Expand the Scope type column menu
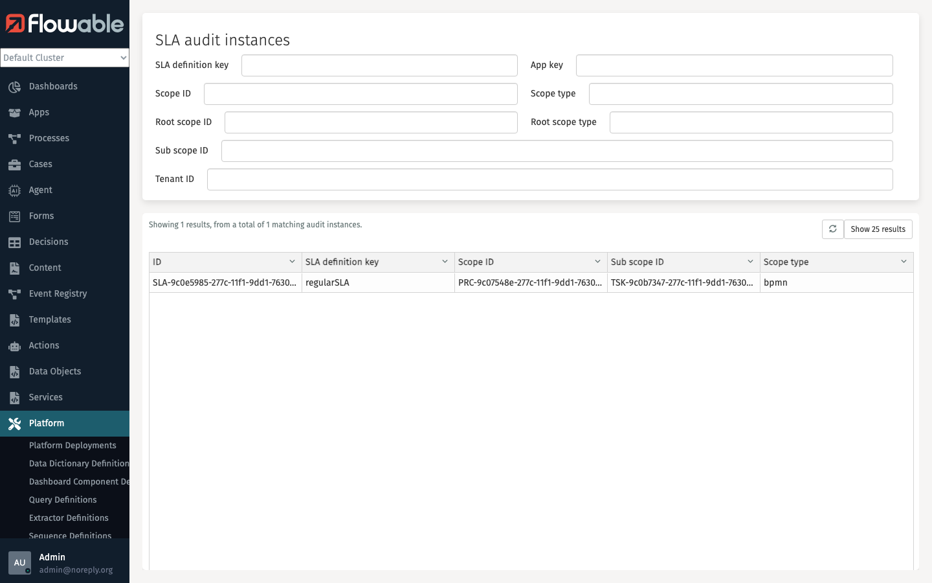This screenshot has width=932, height=583. [904, 262]
